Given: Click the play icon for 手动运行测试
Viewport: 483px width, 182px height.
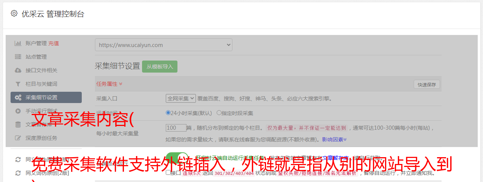Looking at the screenshot, I should coord(18,111).
